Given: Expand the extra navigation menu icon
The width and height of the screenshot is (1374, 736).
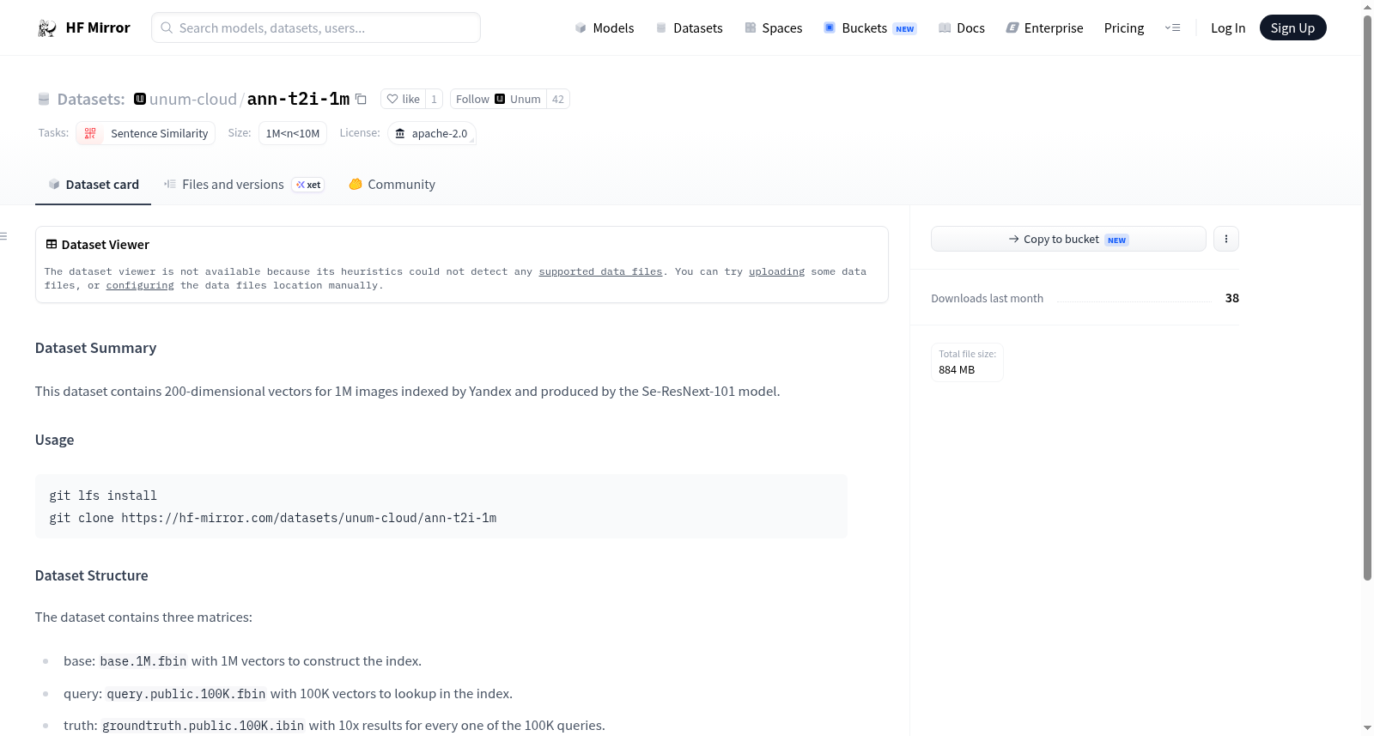Looking at the screenshot, I should (x=1172, y=28).
